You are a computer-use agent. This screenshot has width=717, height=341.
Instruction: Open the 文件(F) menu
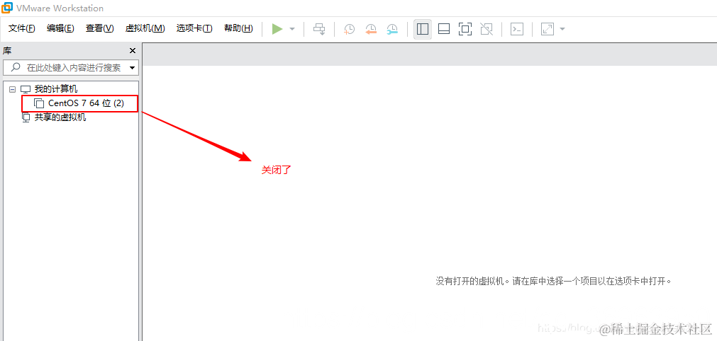[x=22, y=29]
